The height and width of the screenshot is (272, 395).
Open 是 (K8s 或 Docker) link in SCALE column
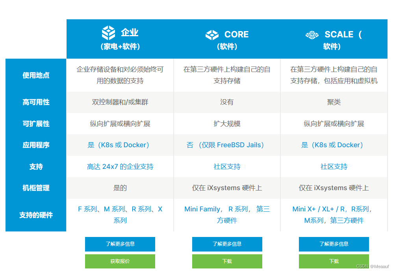332,145
